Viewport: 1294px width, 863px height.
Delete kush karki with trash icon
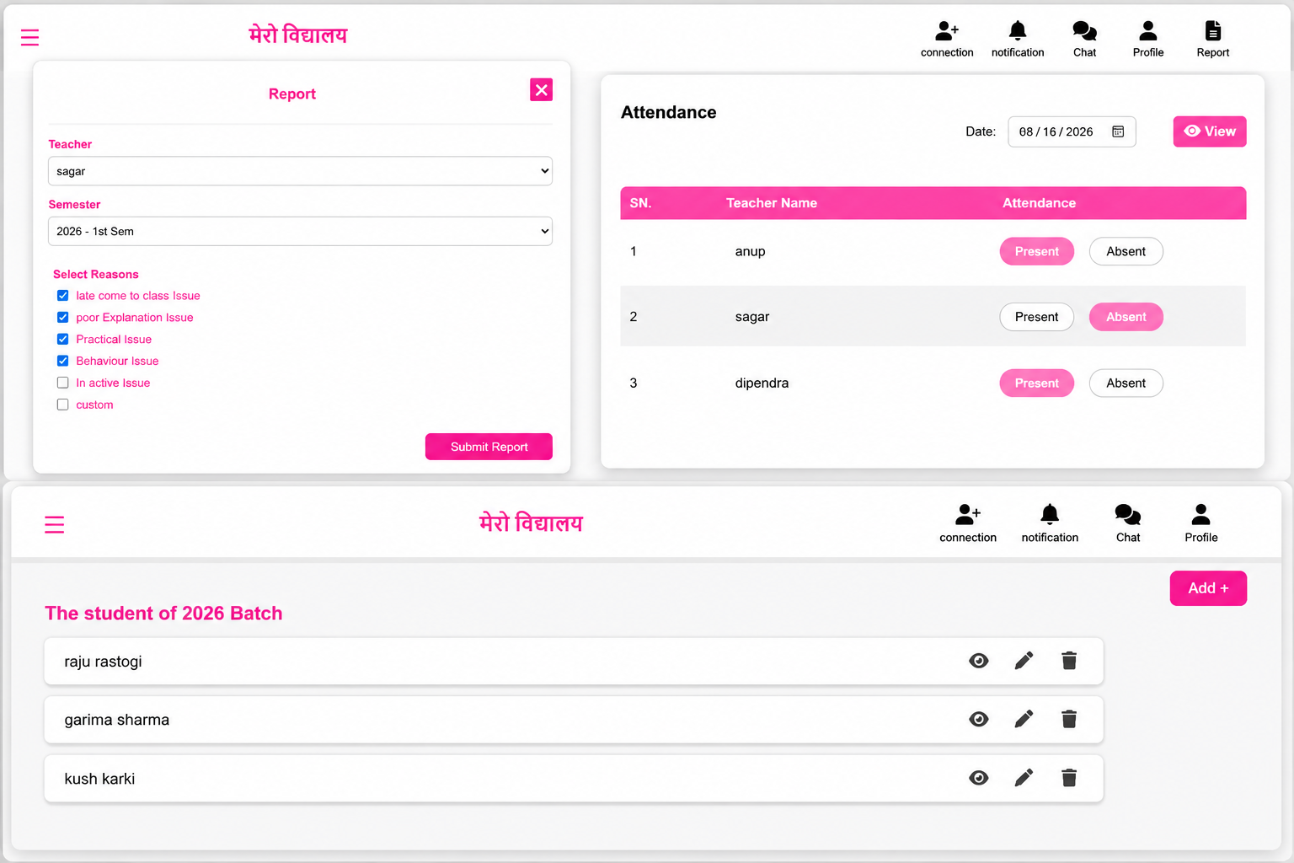[x=1069, y=778]
